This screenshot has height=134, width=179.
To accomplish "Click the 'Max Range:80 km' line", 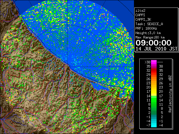I will [150, 37].
